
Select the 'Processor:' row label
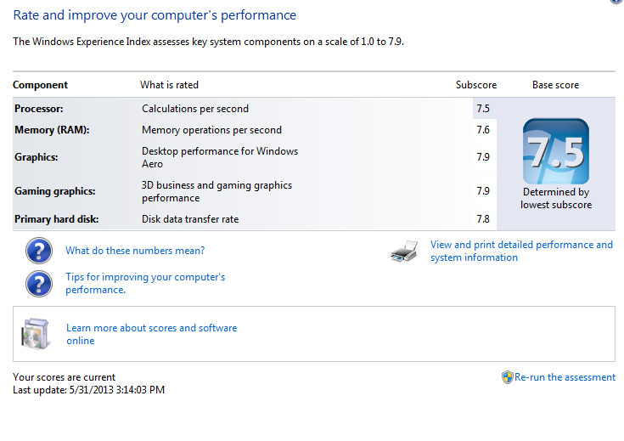click(x=39, y=109)
